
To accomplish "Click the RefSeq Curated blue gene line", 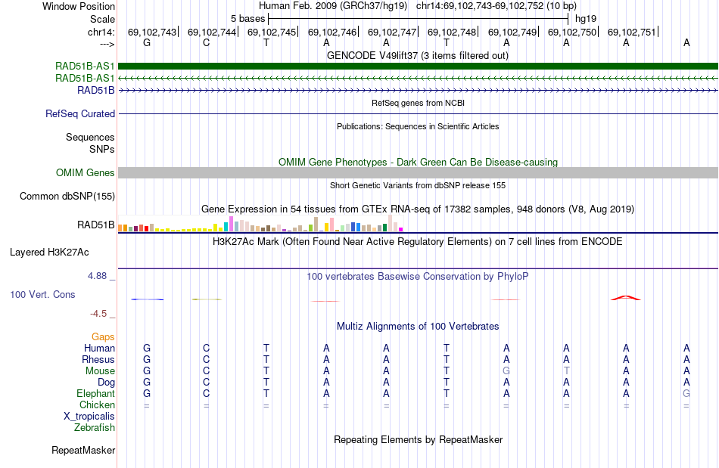I will 418,113.
